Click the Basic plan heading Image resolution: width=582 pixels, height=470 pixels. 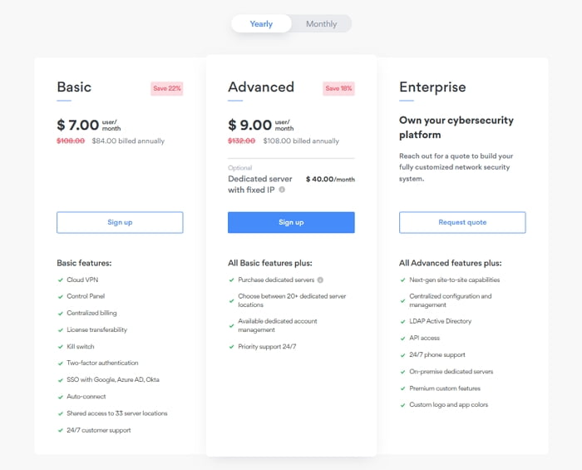click(x=74, y=87)
